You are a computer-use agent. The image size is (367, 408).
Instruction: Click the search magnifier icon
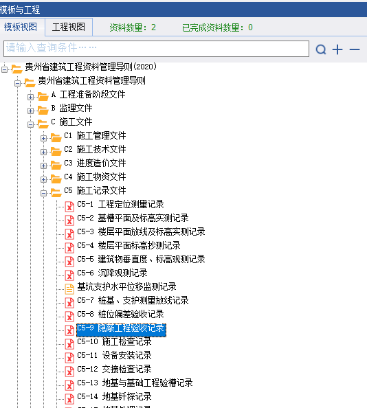point(321,49)
